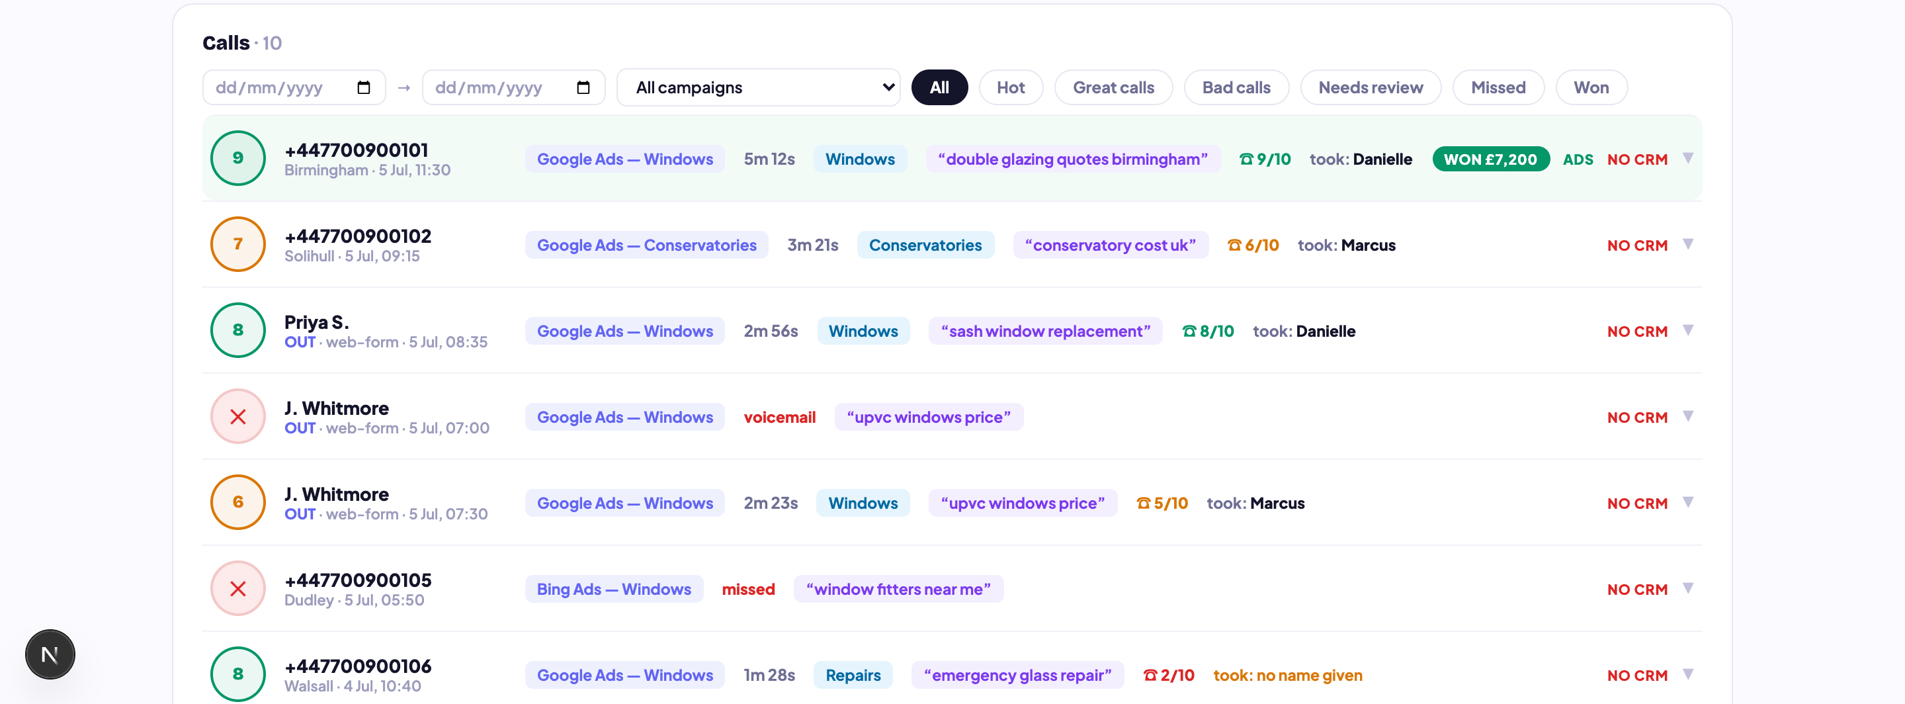Click score circle 6 for J. Whitmore 07:30

pyautogui.click(x=238, y=502)
